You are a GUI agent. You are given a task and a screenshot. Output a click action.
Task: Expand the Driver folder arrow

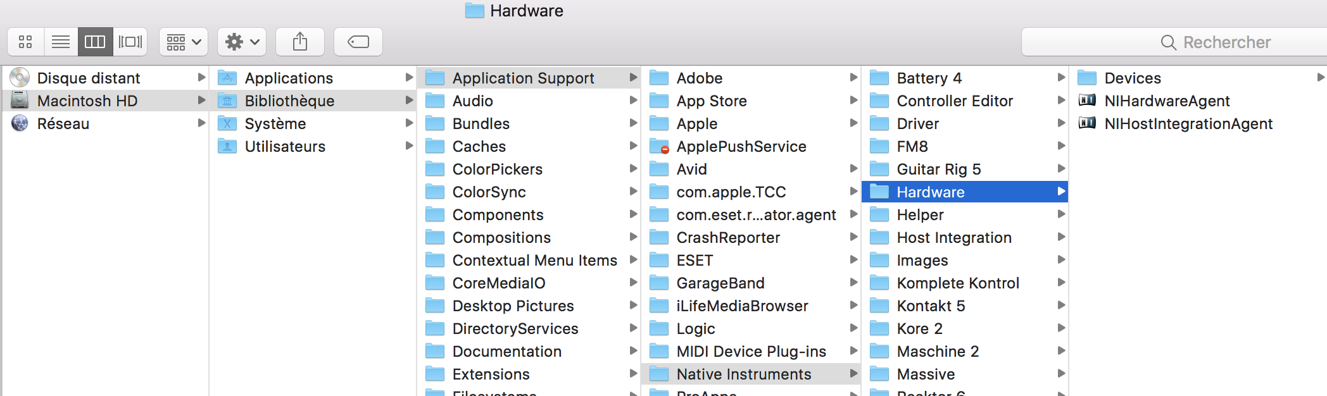point(1061,123)
